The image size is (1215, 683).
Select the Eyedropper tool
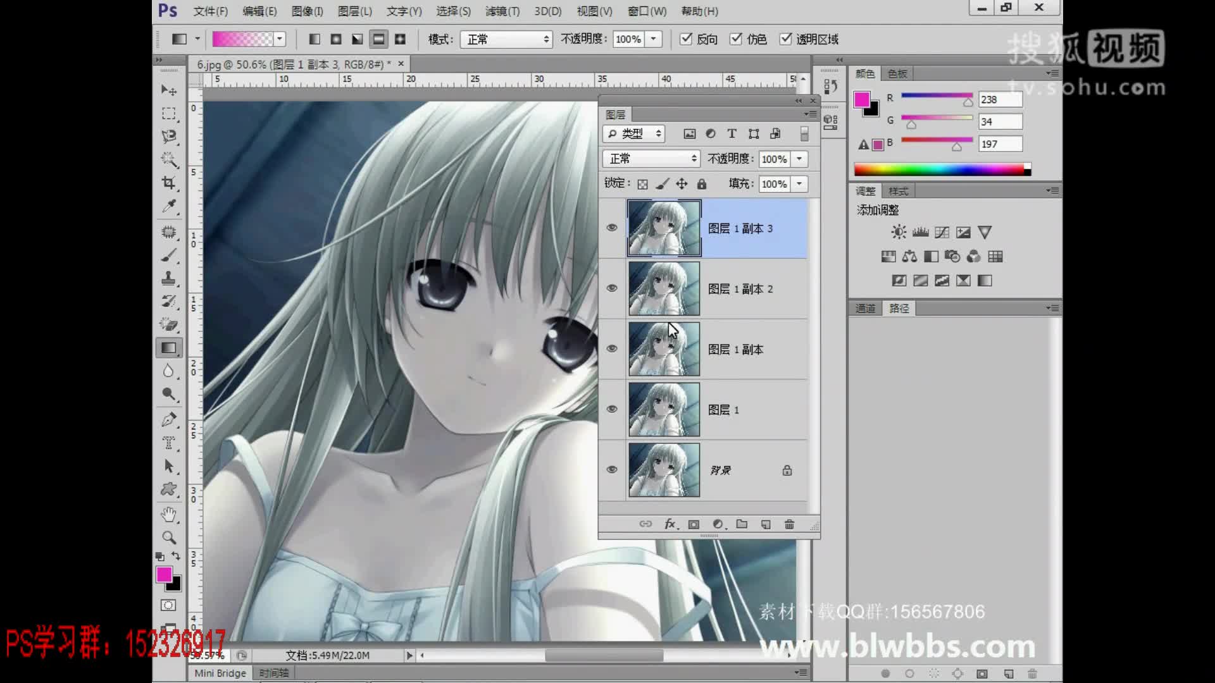[x=168, y=206]
